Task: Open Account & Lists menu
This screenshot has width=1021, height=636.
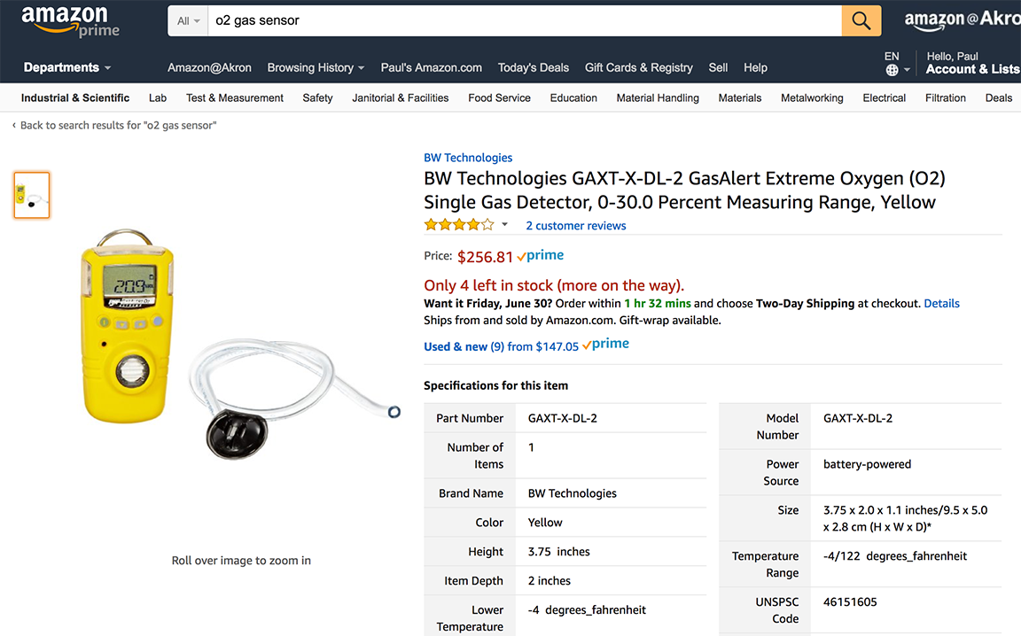Action: (x=972, y=68)
